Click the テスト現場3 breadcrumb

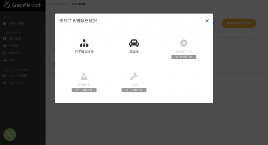pyautogui.click(x=79, y=4)
